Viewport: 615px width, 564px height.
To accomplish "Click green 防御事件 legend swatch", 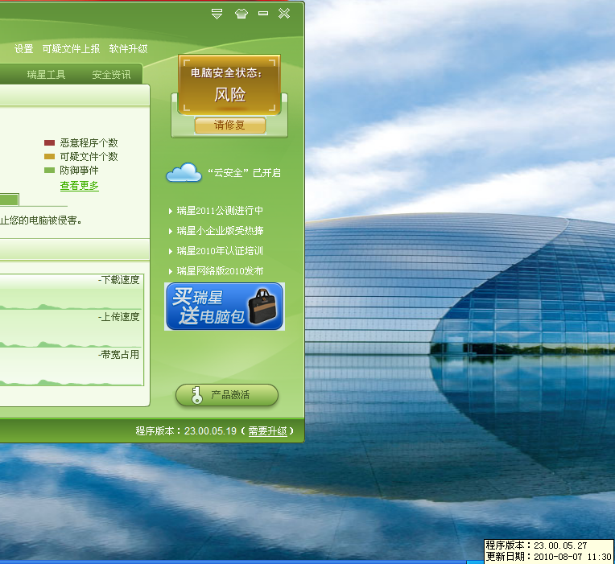I will pos(49,171).
